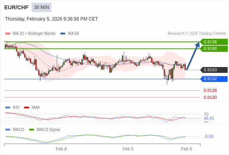229x155 pixels.
Task: Click the MA 20 + Bollinger Bands legend label
Action: [34, 34]
